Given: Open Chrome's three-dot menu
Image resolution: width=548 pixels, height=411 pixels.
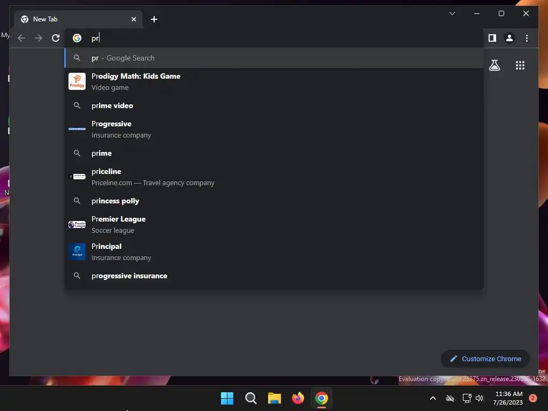Looking at the screenshot, I should [x=527, y=38].
